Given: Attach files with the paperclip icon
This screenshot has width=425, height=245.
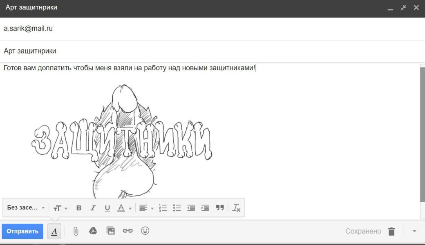Looking at the screenshot, I should pos(76,231).
